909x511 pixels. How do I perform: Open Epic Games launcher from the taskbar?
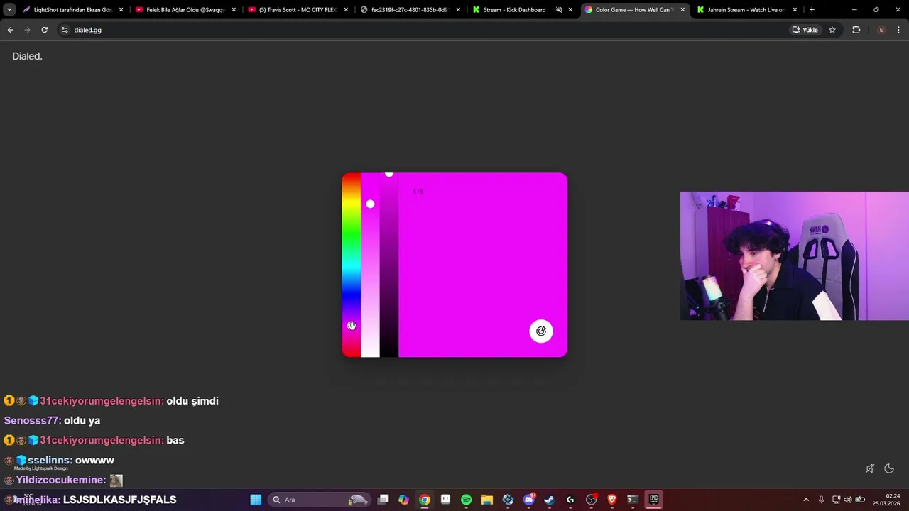click(x=654, y=500)
